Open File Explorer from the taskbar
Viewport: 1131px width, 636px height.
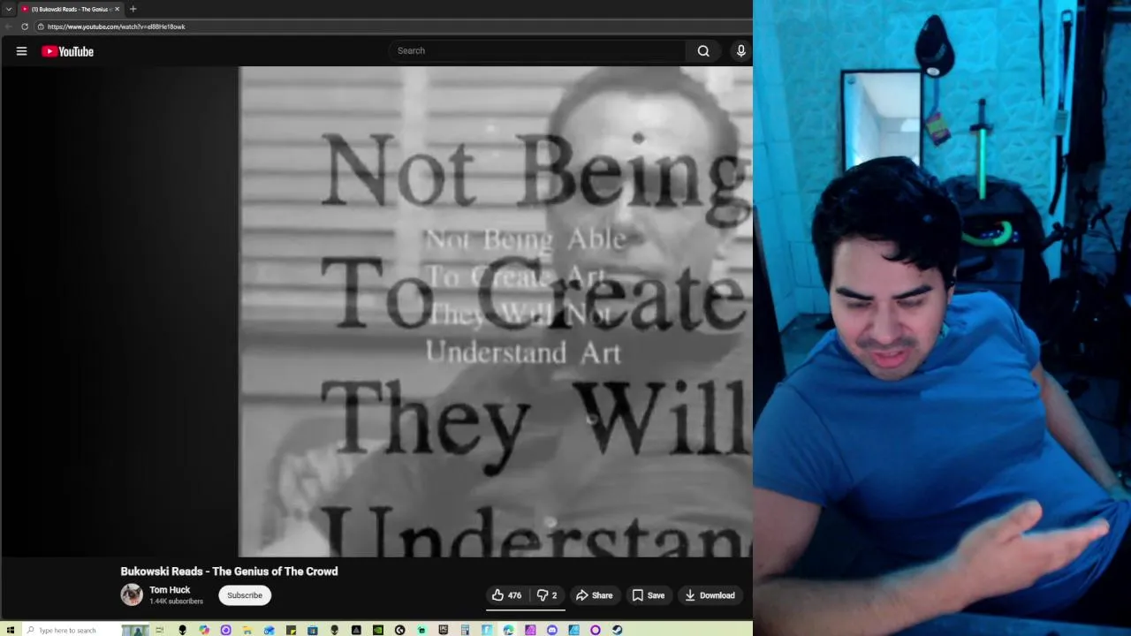(x=247, y=630)
